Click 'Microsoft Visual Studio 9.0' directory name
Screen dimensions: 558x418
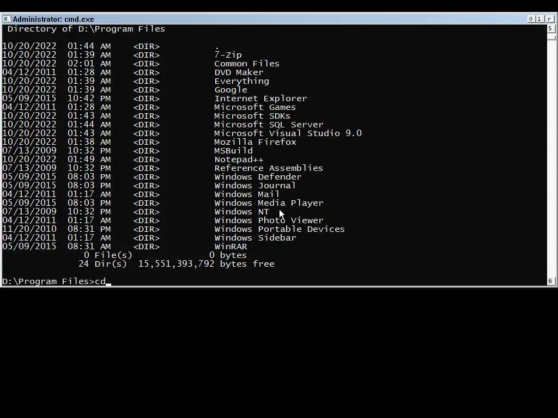coord(288,133)
